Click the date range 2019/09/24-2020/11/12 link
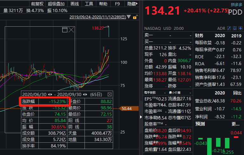This screenshot has width=244, height=155. tap(98, 17)
